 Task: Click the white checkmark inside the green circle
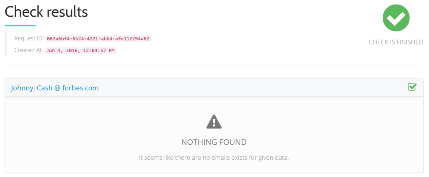396,18
